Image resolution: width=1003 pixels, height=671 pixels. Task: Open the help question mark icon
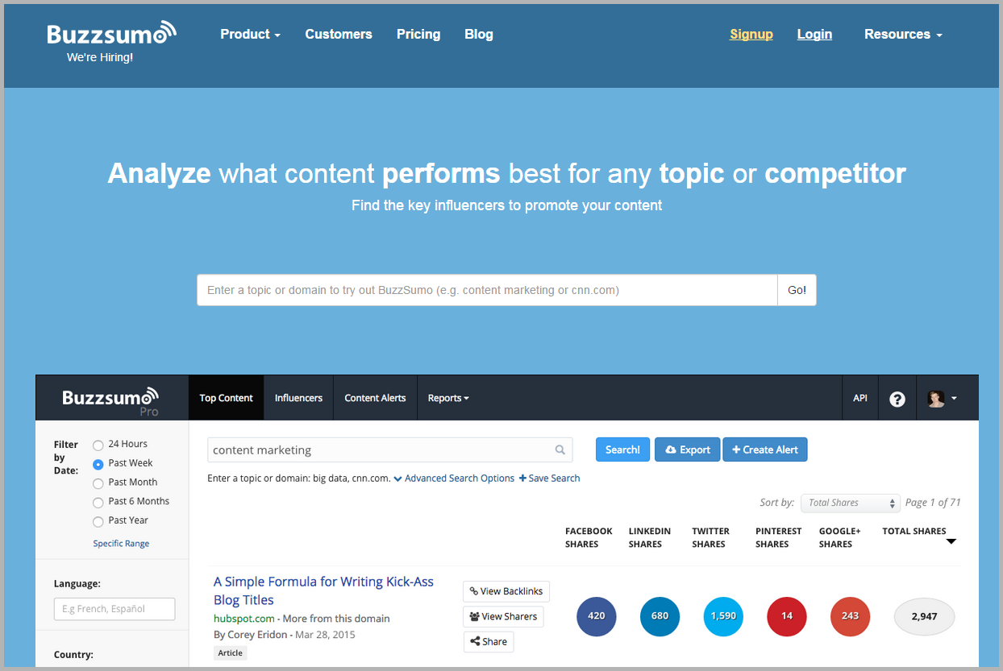point(897,399)
